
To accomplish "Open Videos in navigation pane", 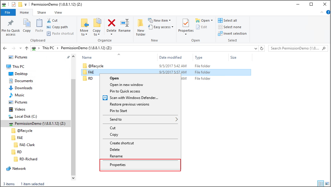I will click(20, 109).
